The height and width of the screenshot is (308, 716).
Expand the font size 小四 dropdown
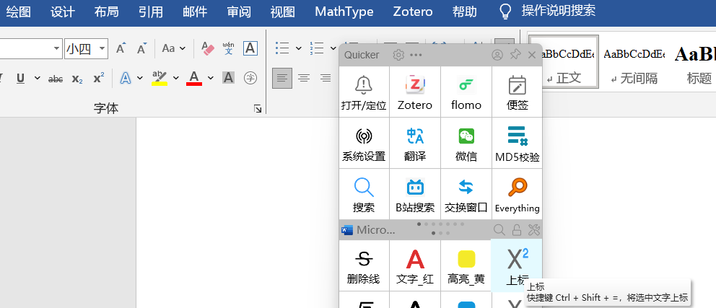pos(102,48)
